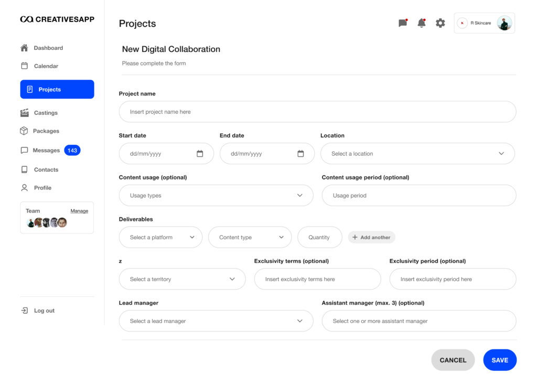Click the plus icon in Add another

(x=355, y=237)
